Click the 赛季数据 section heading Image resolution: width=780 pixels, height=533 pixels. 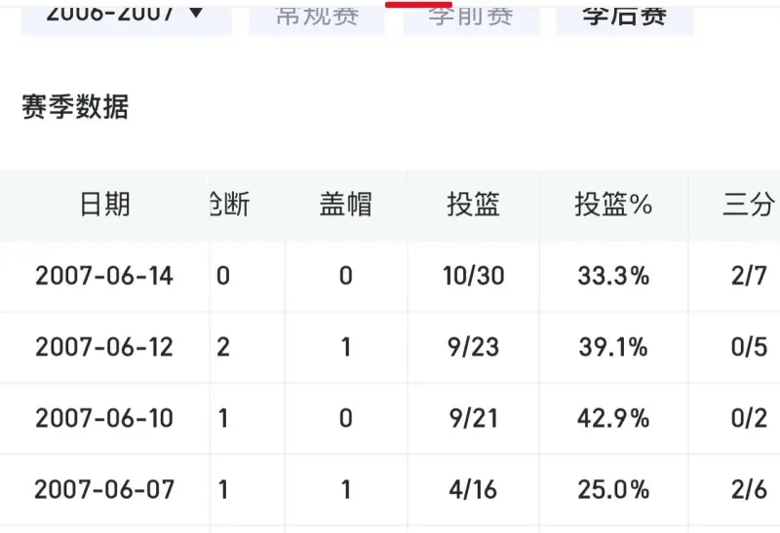[x=75, y=107]
